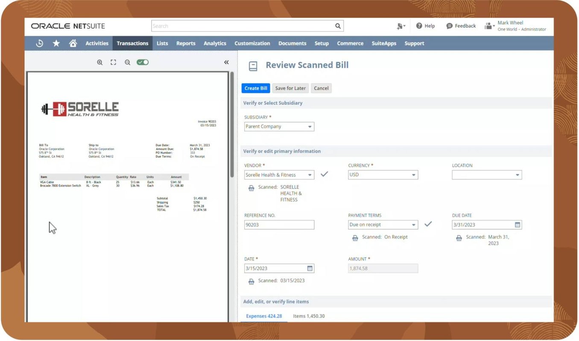Switch to the Reports menu

(185, 43)
